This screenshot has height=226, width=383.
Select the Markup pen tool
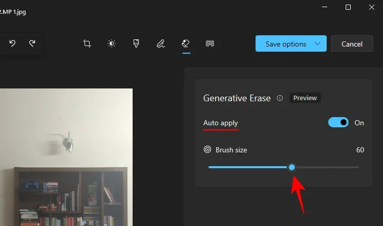coord(161,43)
